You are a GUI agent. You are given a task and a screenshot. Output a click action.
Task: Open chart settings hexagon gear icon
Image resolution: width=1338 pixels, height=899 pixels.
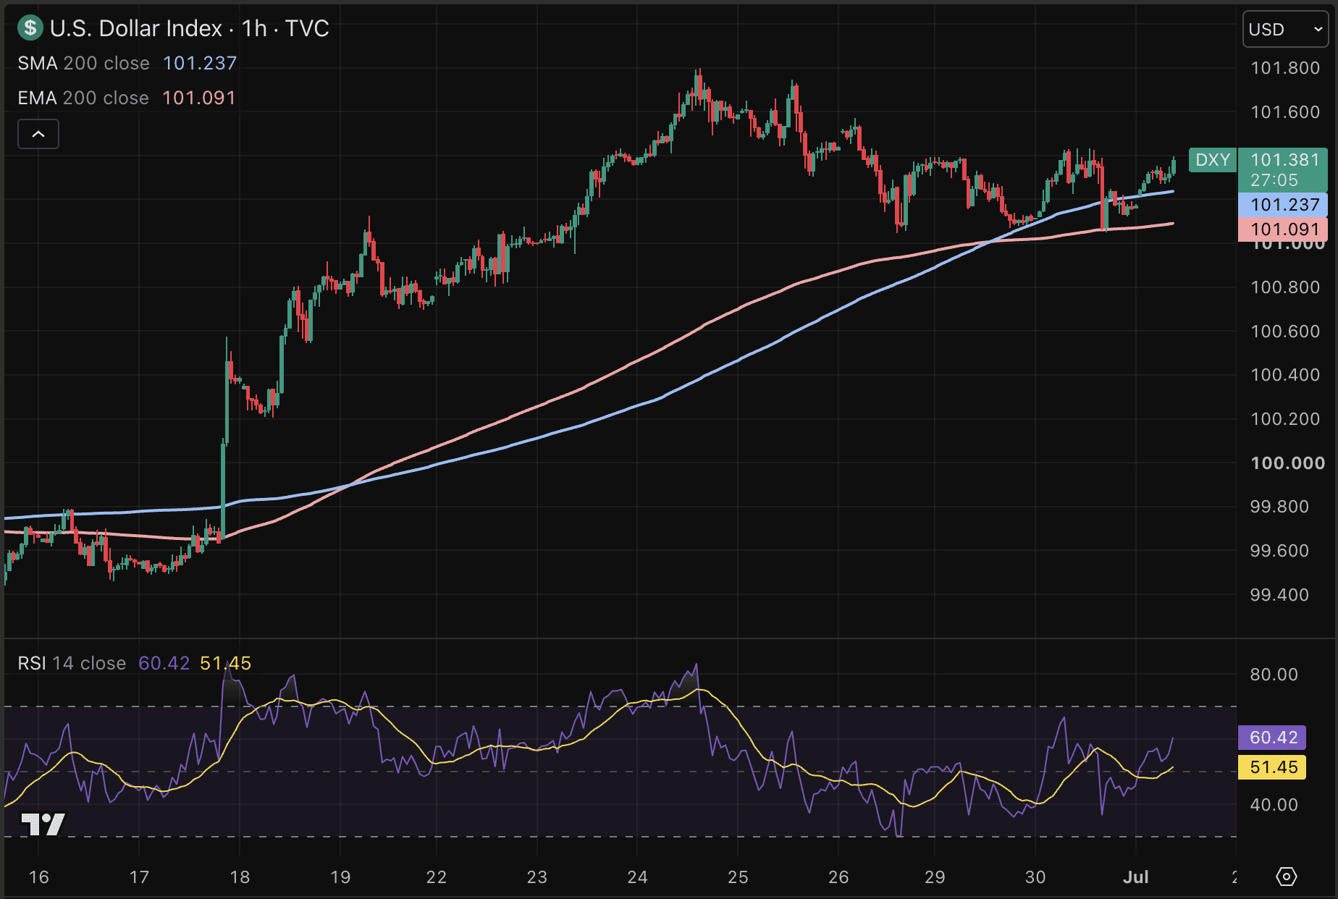[x=1286, y=877]
